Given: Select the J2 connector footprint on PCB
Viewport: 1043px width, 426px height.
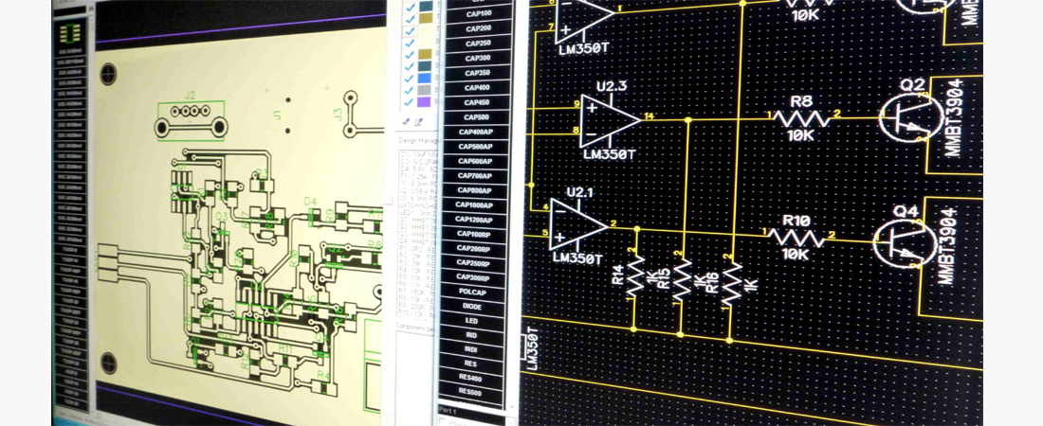Looking at the screenshot, I should tap(191, 120).
